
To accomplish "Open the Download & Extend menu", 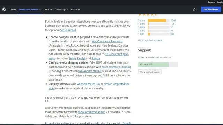I will (28, 9).
